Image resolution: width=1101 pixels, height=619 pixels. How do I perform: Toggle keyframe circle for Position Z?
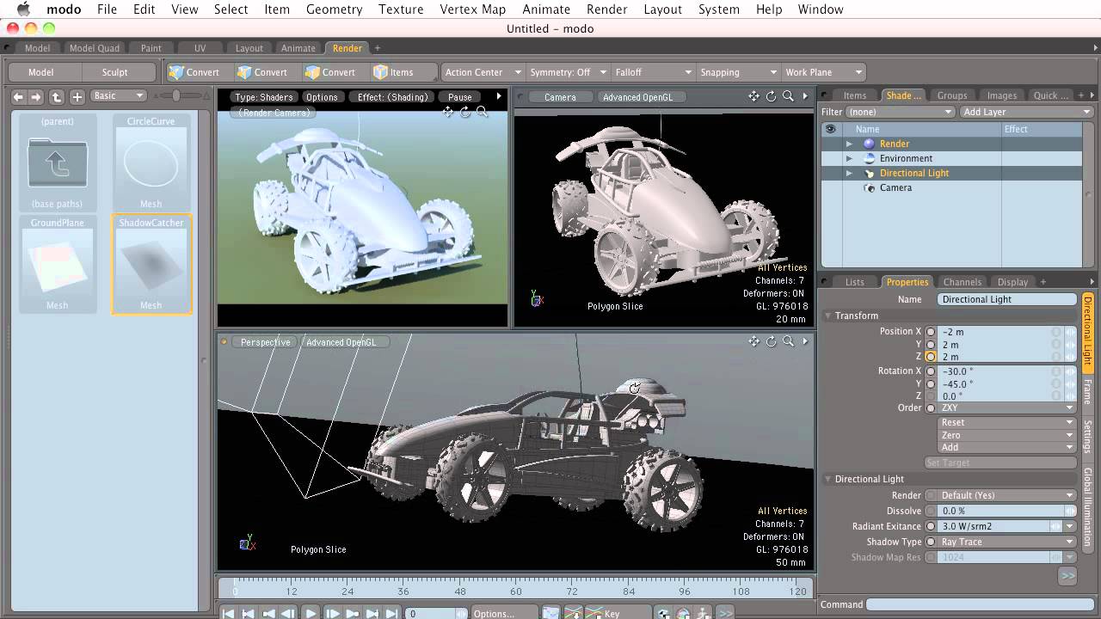tap(931, 357)
